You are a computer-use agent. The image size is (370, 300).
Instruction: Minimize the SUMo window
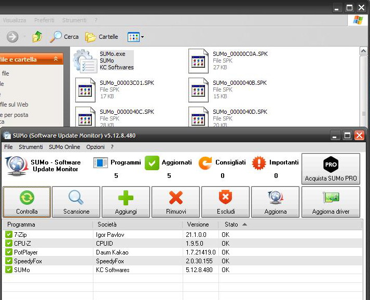pyautogui.click(x=335, y=136)
